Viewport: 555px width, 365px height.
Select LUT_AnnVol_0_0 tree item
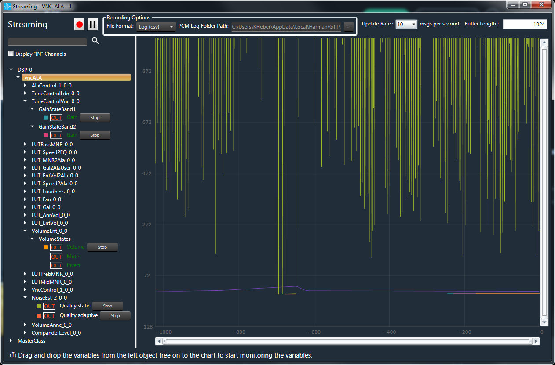click(x=51, y=215)
